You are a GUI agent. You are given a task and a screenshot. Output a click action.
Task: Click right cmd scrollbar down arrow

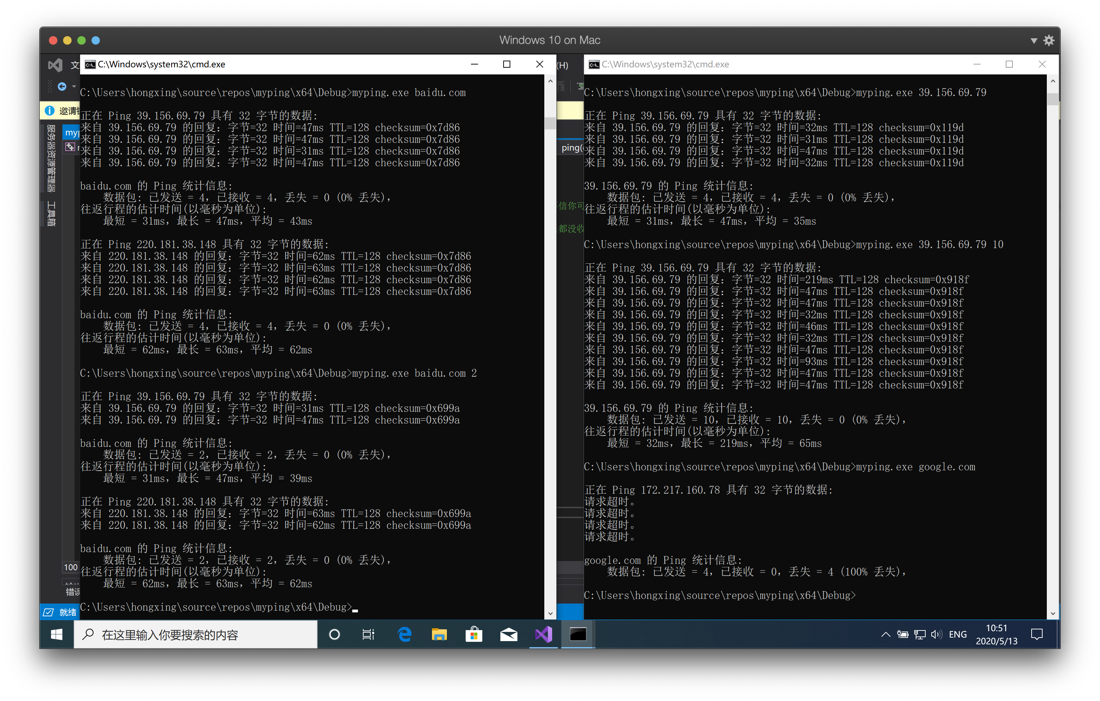pos(1053,613)
